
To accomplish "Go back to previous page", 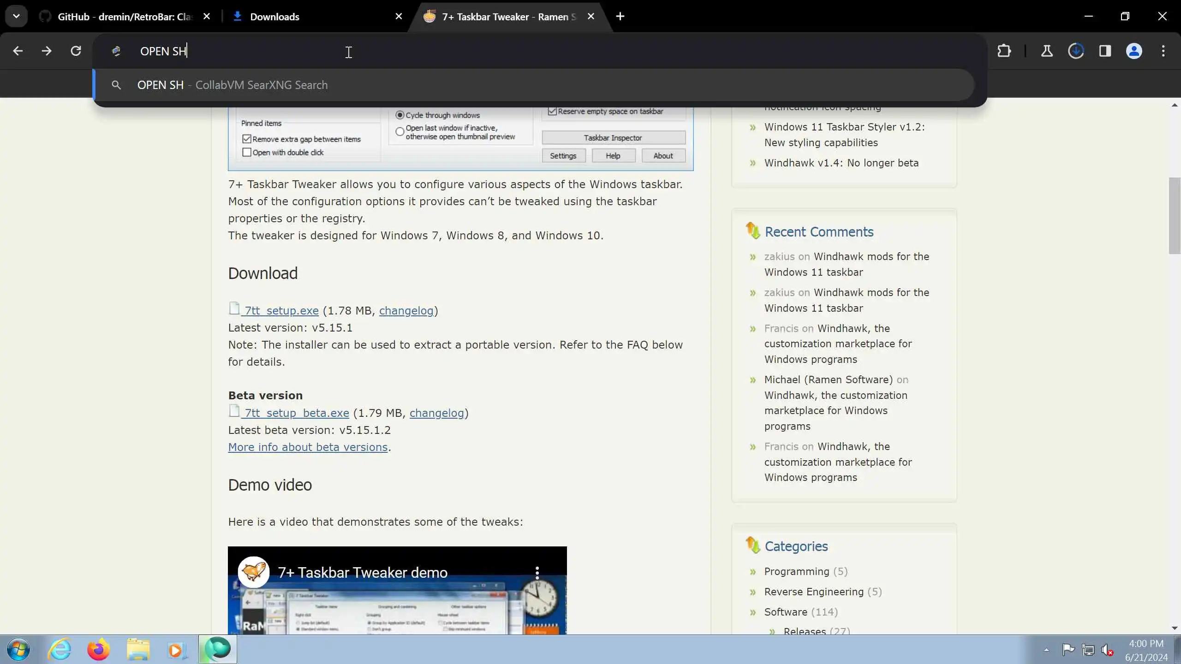I will (x=18, y=51).
